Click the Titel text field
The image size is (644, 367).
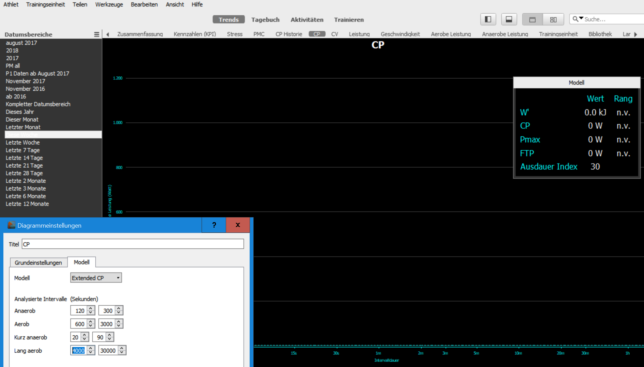pos(132,244)
